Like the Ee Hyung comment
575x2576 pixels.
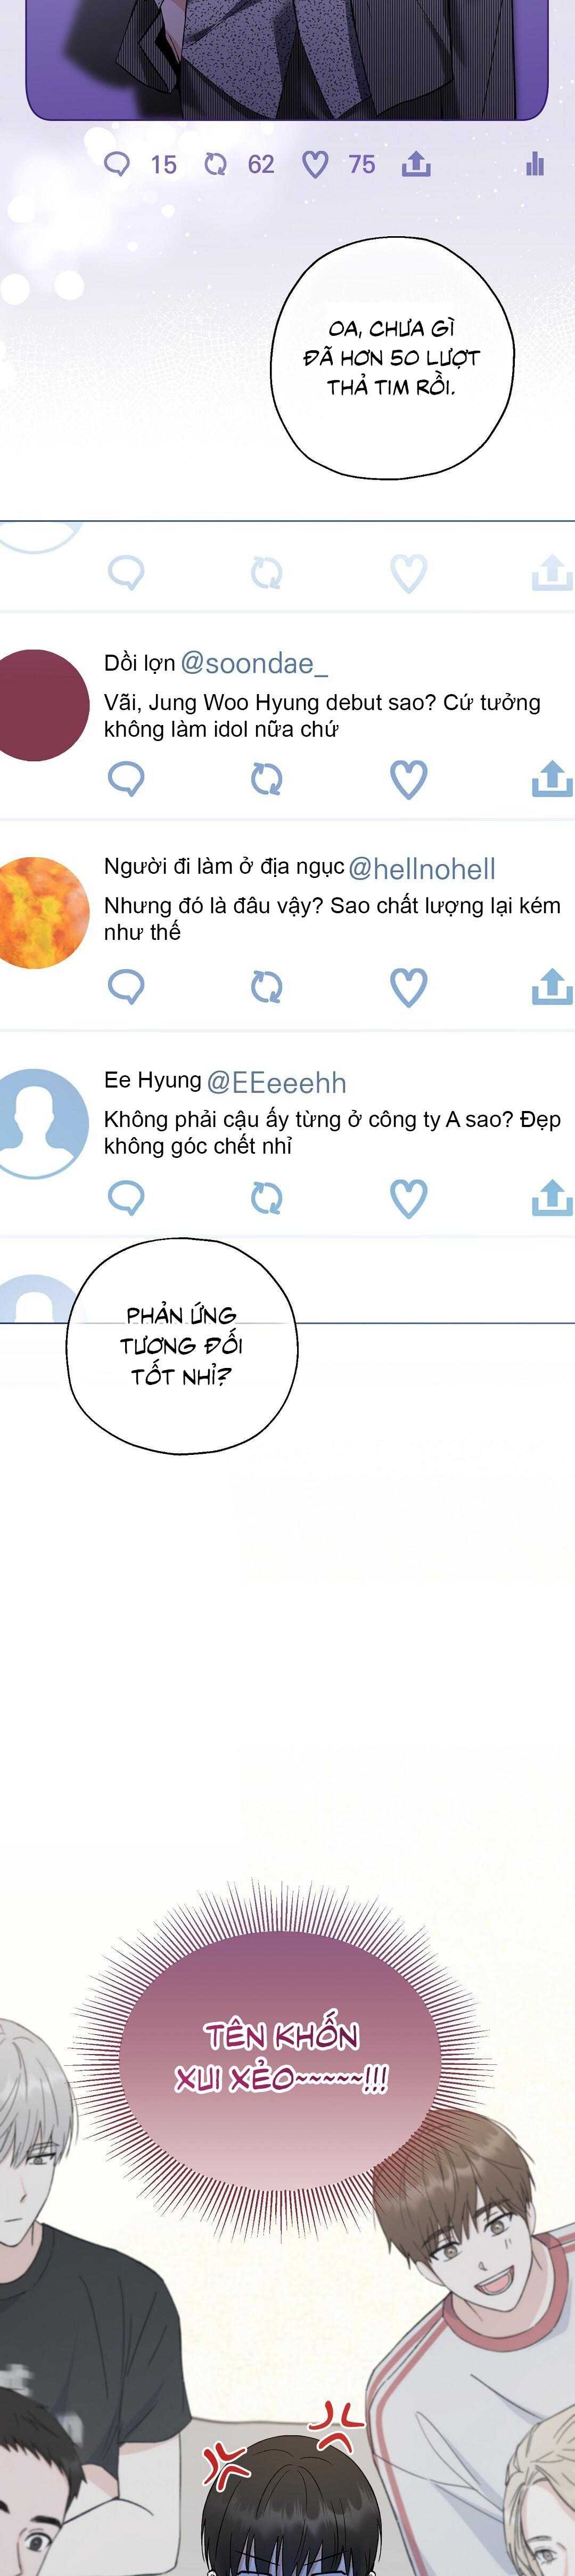point(408,1198)
